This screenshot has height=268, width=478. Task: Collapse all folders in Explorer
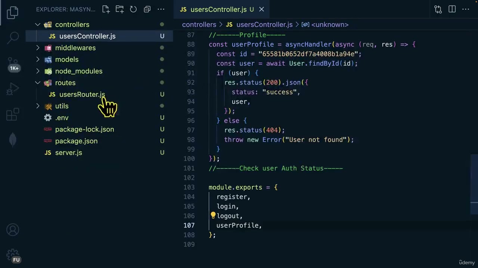point(147,9)
